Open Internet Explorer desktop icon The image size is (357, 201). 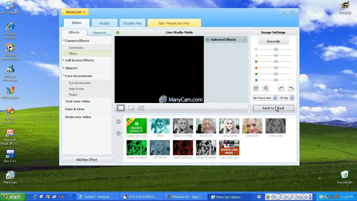(x=10, y=31)
